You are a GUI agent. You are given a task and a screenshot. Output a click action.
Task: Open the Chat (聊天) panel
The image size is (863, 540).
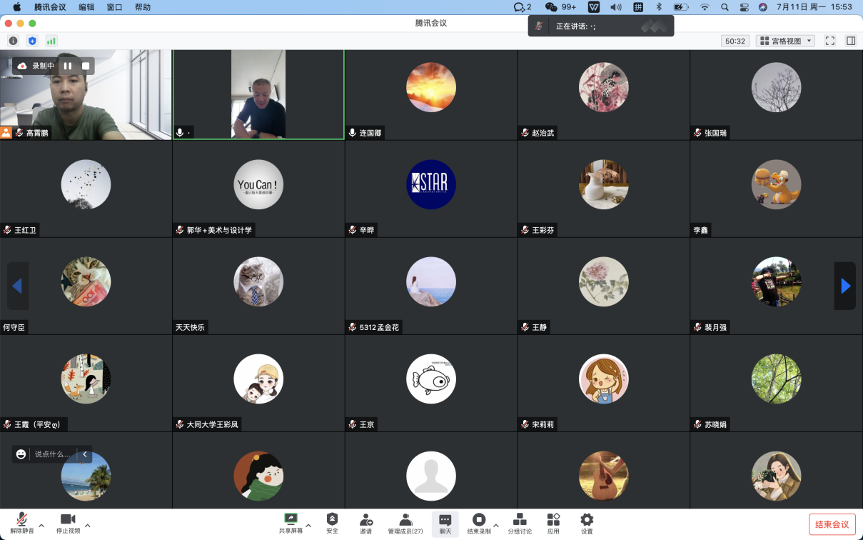click(x=445, y=523)
